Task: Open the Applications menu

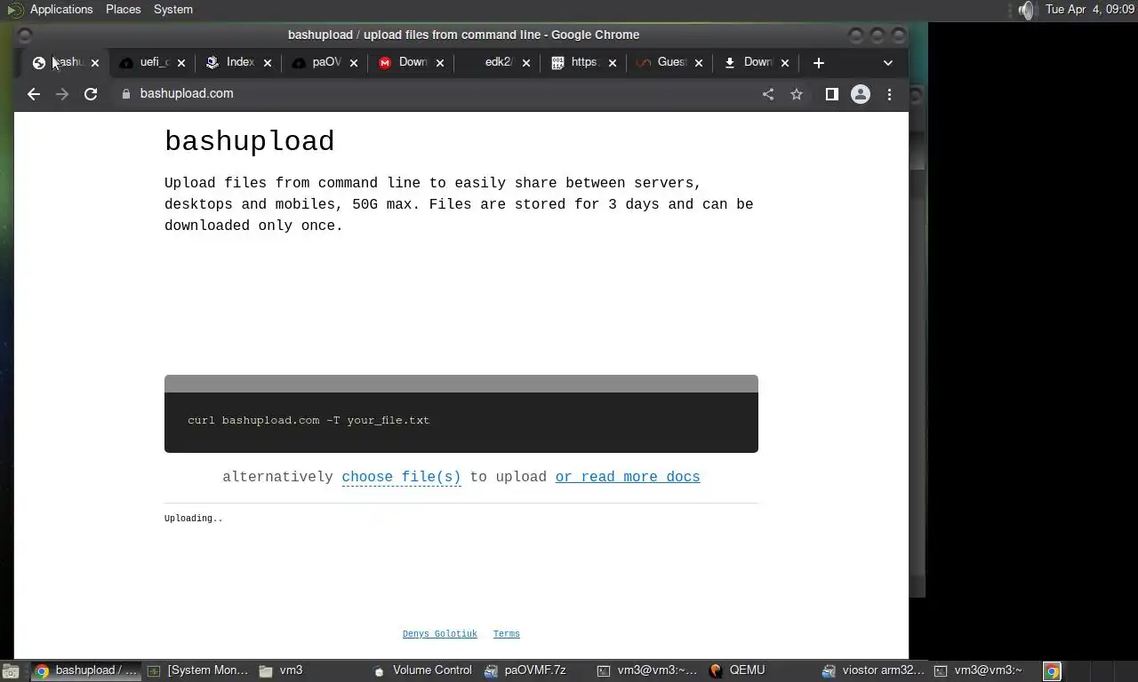Action: pyautogui.click(x=61, y=9)
